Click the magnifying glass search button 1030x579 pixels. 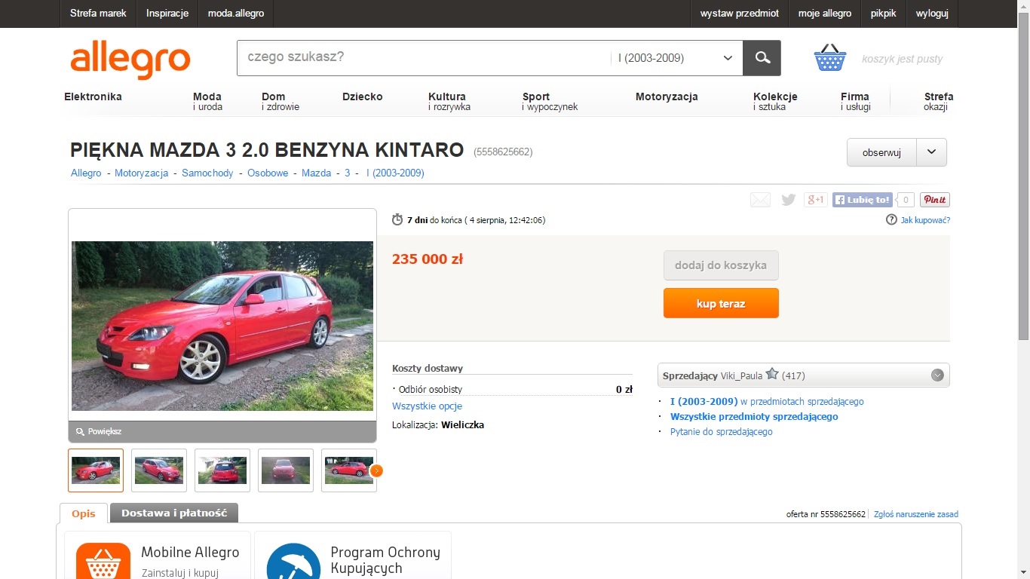(x=762, y=58)
